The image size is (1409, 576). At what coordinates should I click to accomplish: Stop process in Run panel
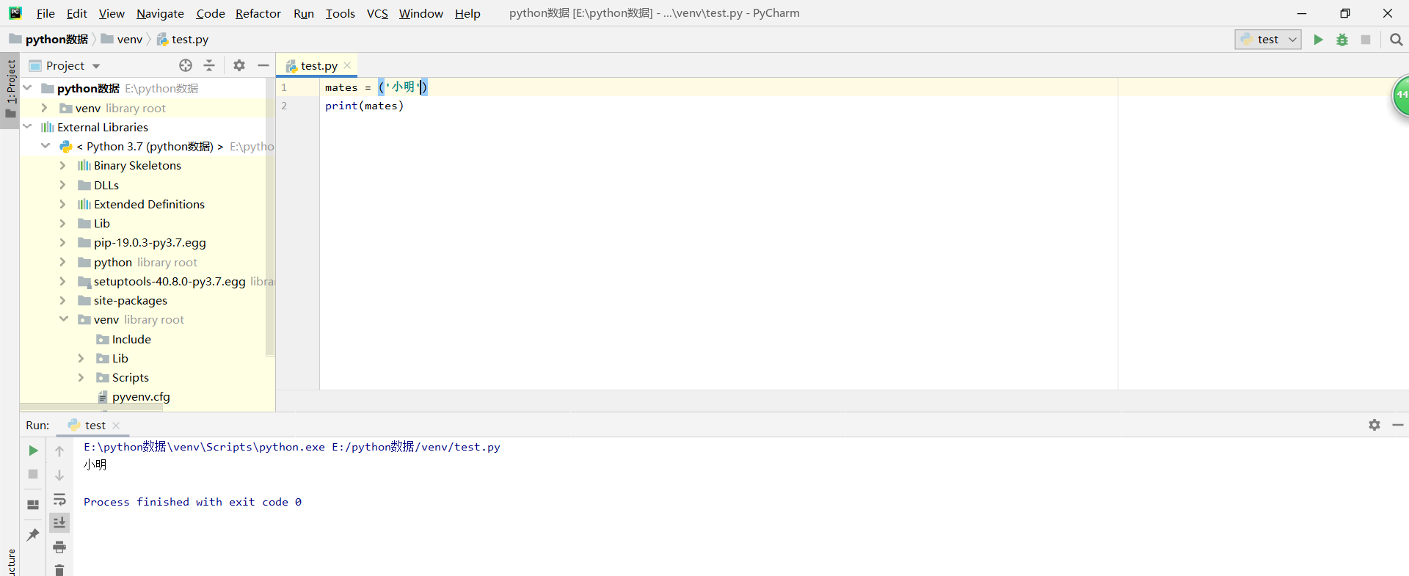click(x=33, y=474)
